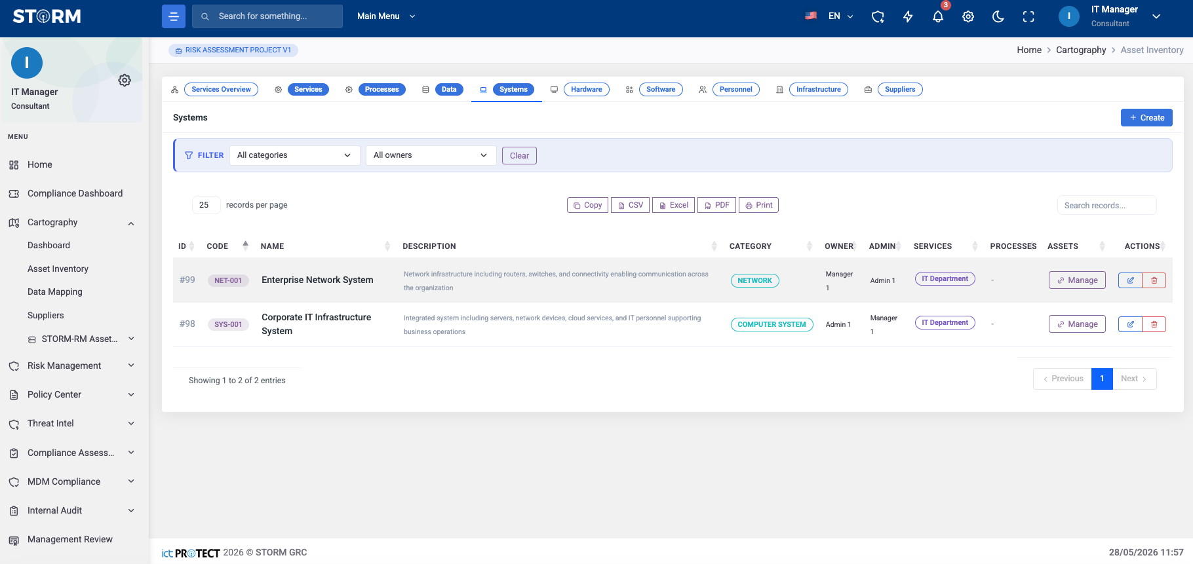The height and width of the screenshot is (564, 1193).
Task: Open profile settings gear in sidebar
Action: [x=125, y=80]
